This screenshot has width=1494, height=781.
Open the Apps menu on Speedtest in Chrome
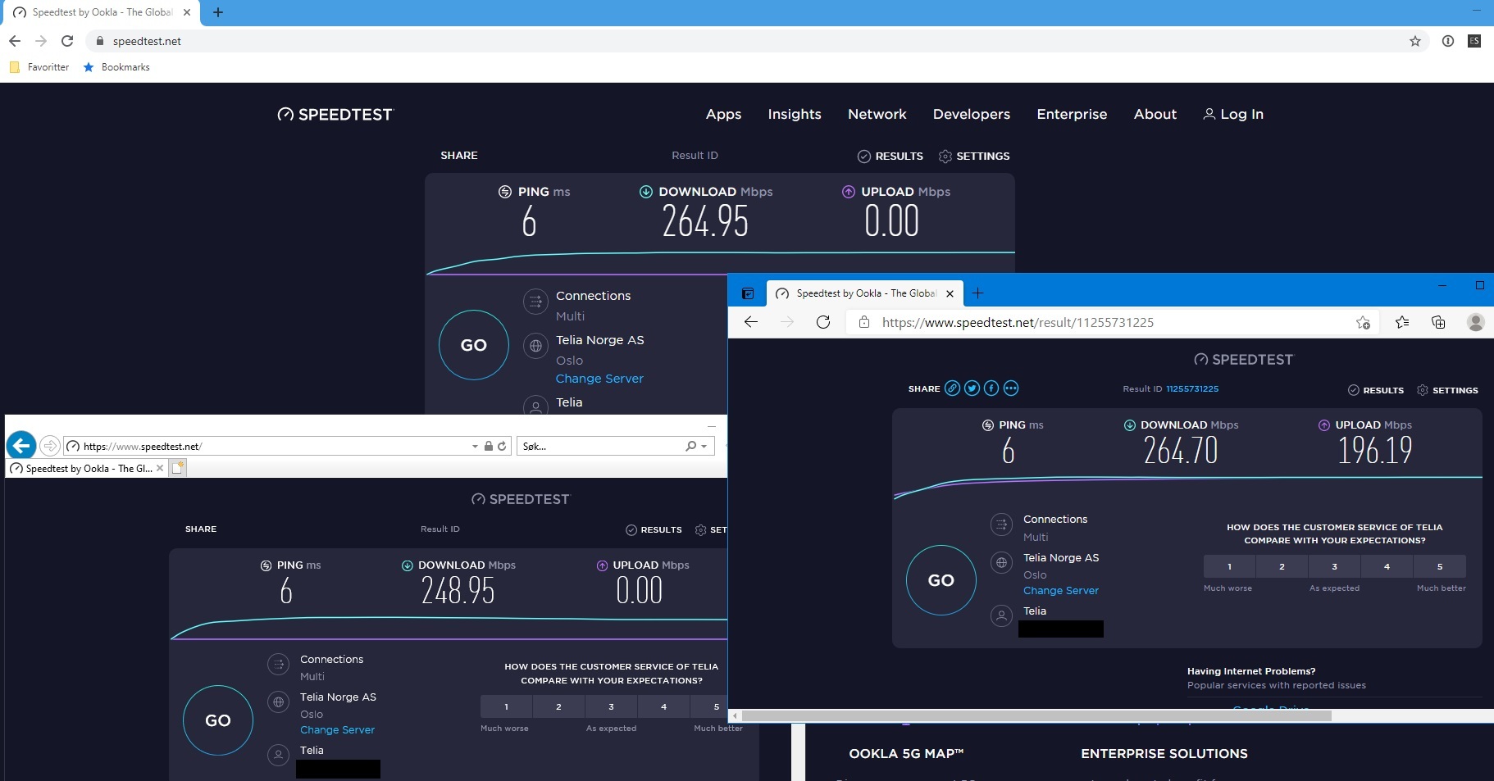pyautogui.click(x=723, y=114)
